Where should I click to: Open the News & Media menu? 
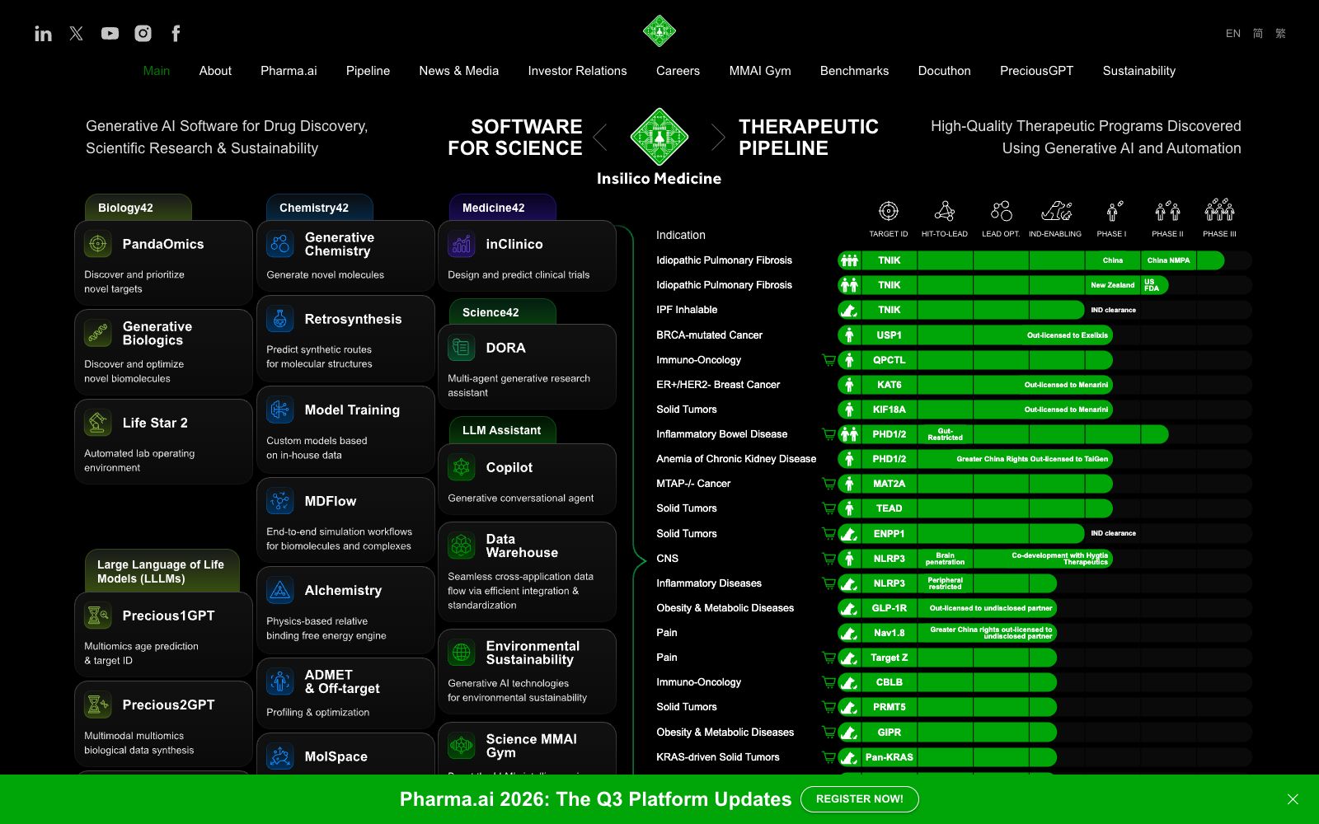(458, 71)
